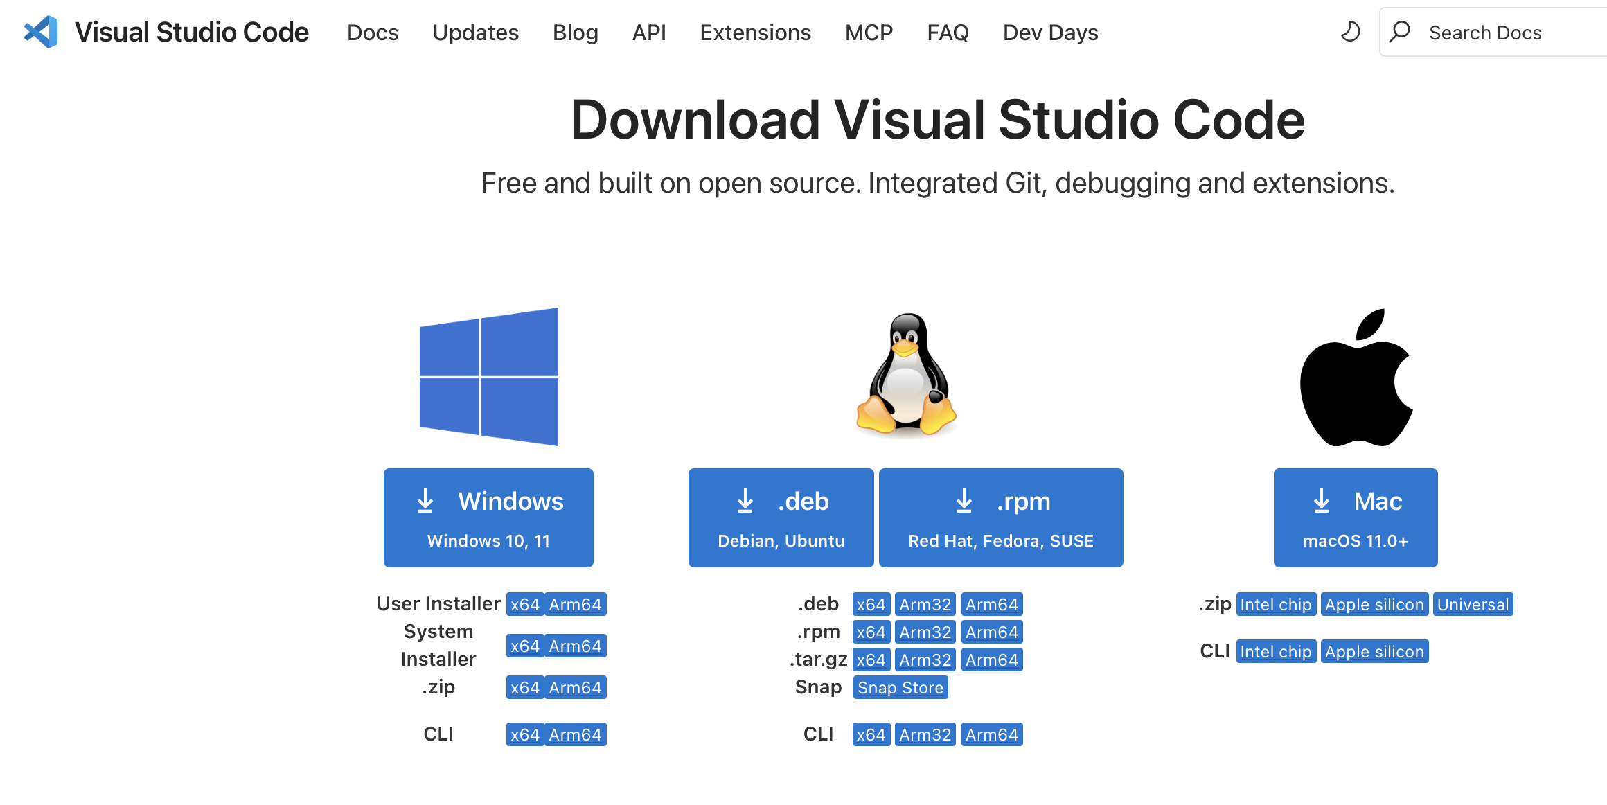Image resolution: width=1607 pixels, height=805 pixels.
Task: Toggle the dark theme moon icon
Action: [1350, 32]
